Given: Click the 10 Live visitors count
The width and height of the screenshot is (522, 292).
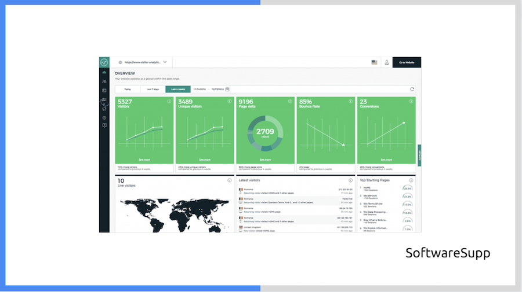Looking at the screenshot, I should pos(121,181).
